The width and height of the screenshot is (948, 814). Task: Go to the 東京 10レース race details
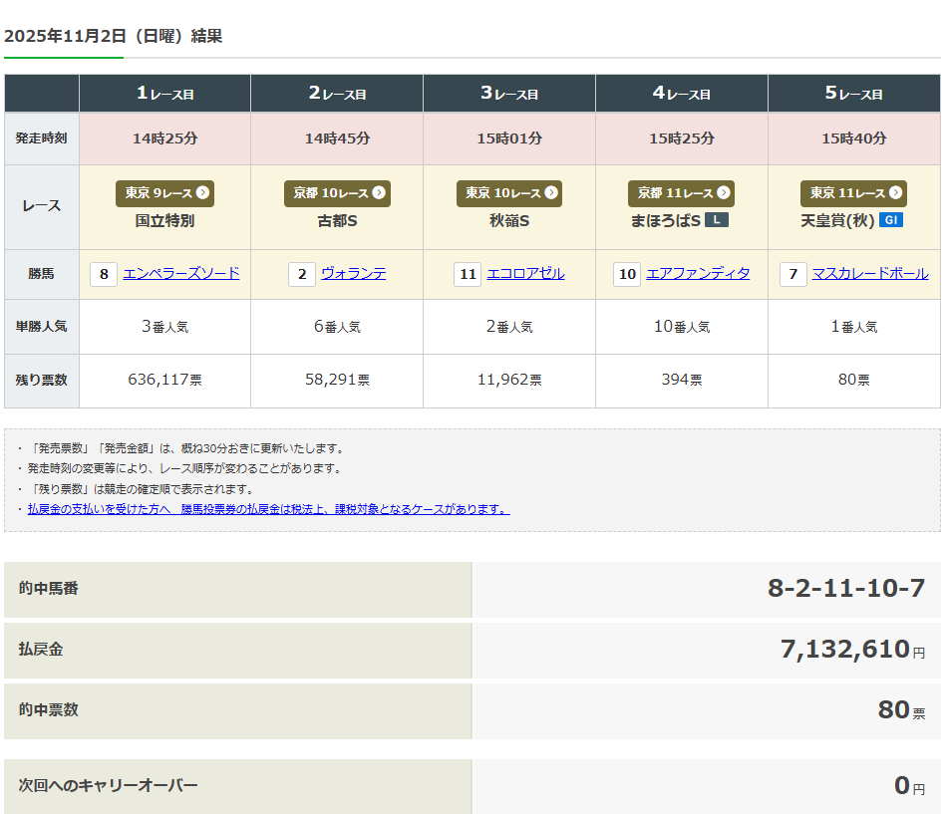coord(509,193)
